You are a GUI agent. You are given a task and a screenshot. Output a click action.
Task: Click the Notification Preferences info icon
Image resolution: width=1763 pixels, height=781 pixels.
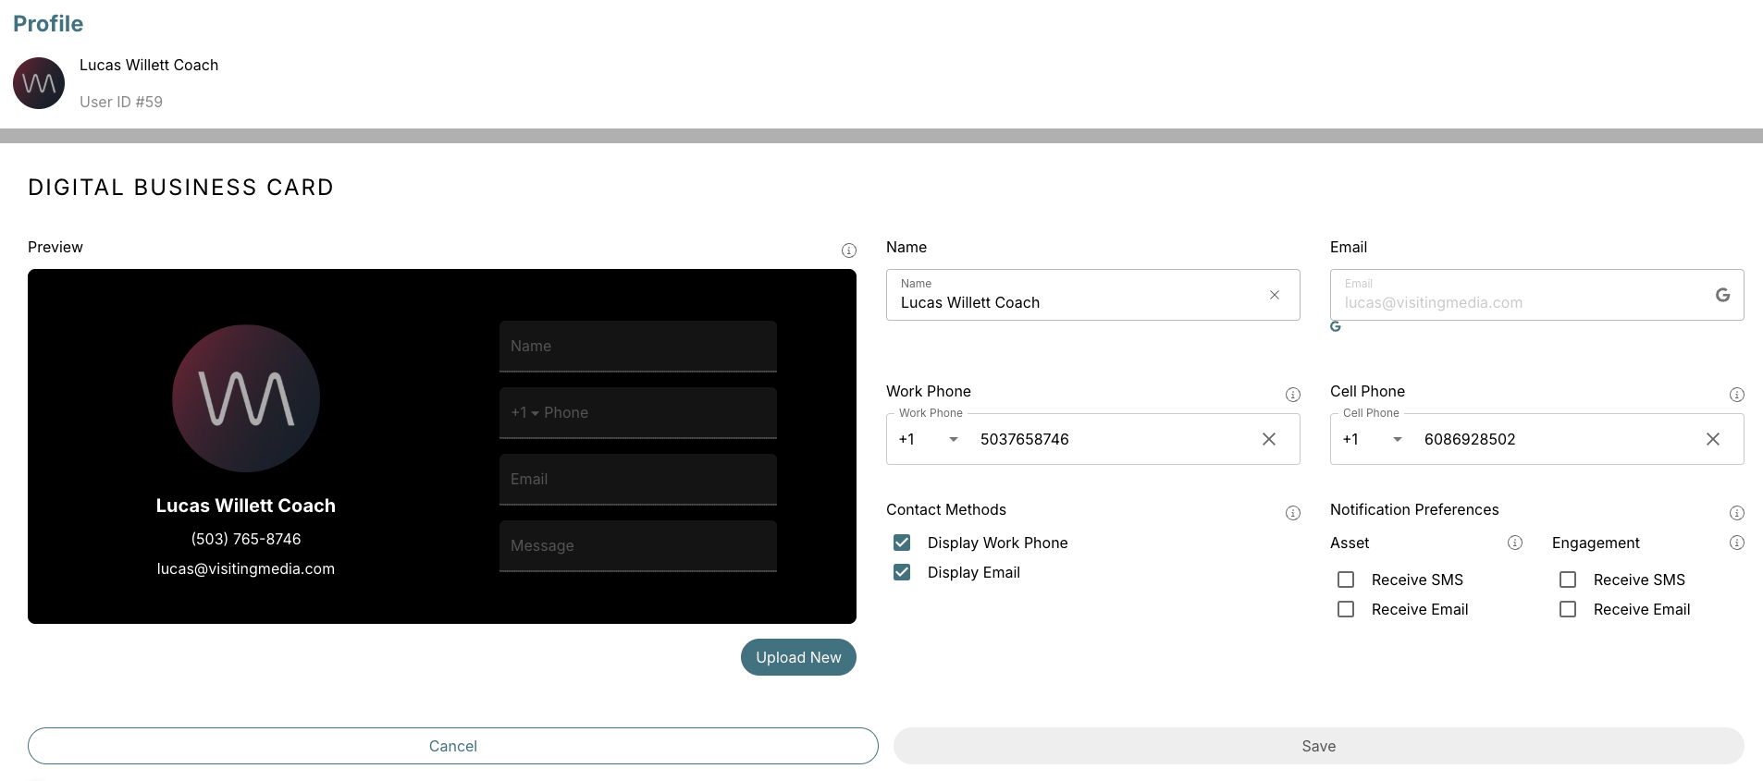(x=1736, y=513)
